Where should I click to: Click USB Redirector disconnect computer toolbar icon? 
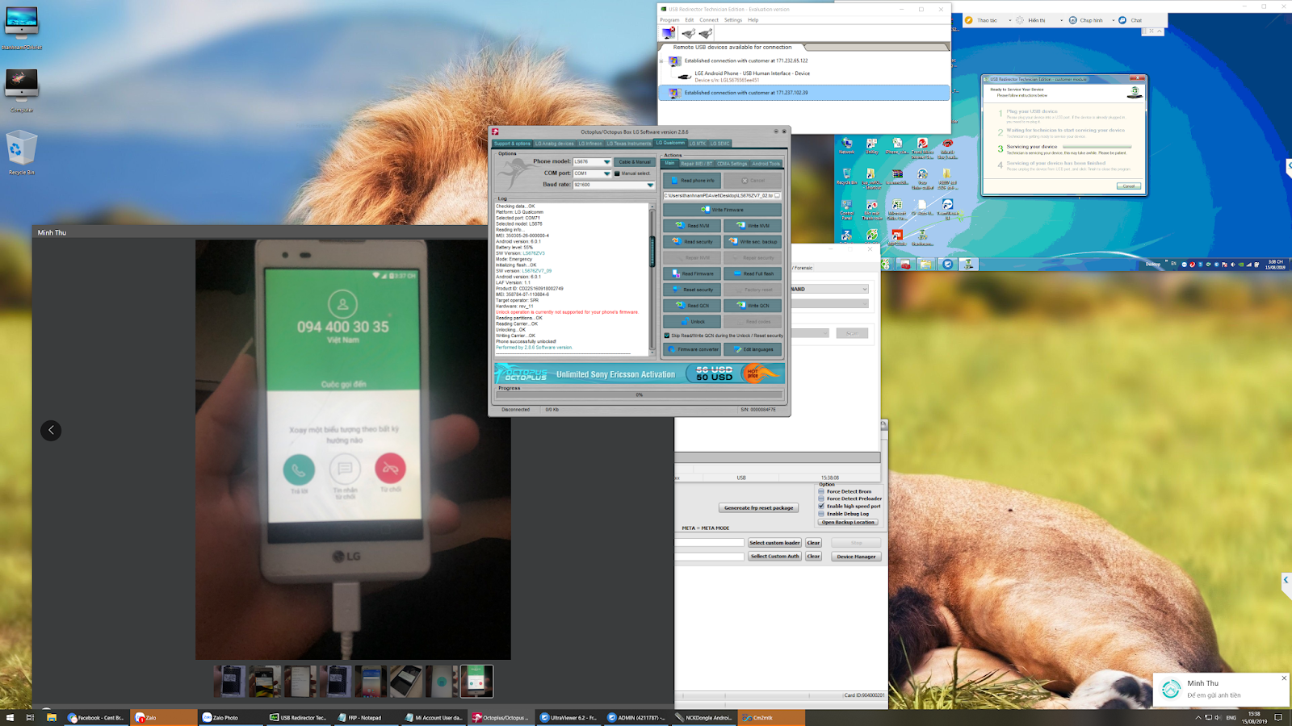[x=669, y=33]
